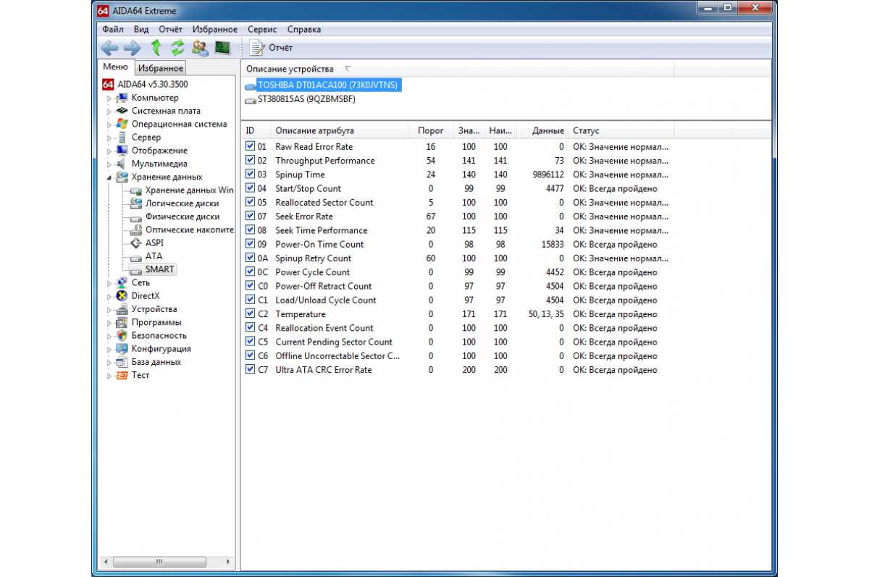Click the Forward arrow toolbar icon
Viewport: 869px width, 577px height.
click(132, 48)
